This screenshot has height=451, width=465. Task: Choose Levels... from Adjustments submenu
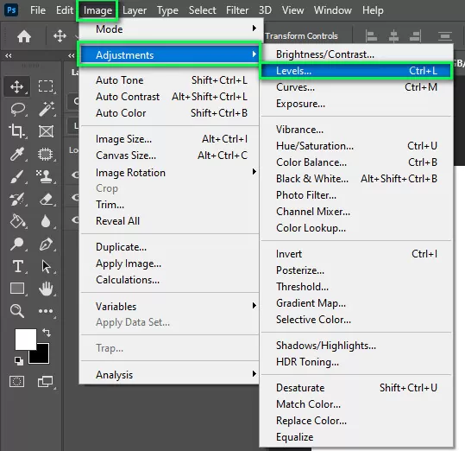(356, 71)
